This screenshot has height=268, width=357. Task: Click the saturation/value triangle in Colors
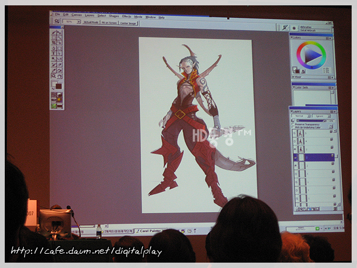[x=312, y=55]
